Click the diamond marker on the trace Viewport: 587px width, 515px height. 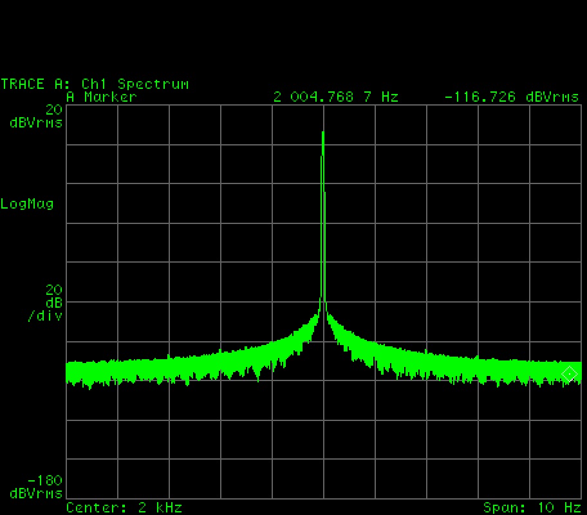click(570, 374)
